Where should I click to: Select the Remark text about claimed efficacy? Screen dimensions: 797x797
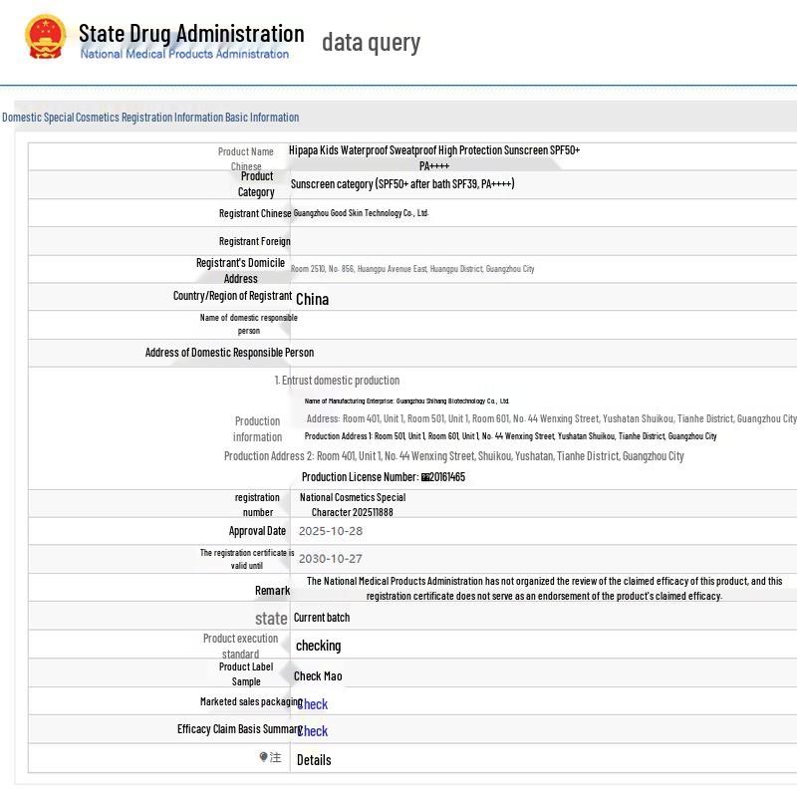click(x=544, y=588)
